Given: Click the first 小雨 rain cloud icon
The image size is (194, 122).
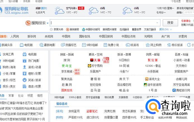Looking at the screenshot, I should click(x=94, y=11).
